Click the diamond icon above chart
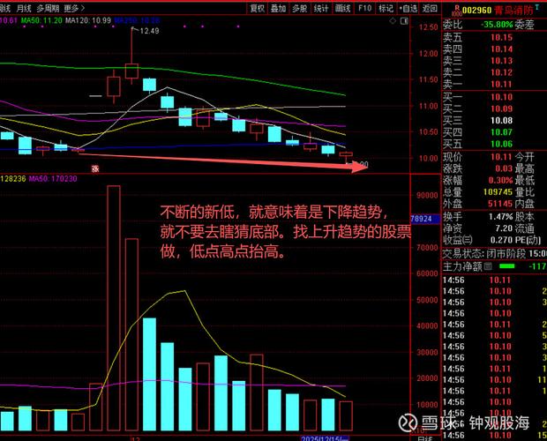The height and width of the screenshot is (441, 547). click(393, 21)
